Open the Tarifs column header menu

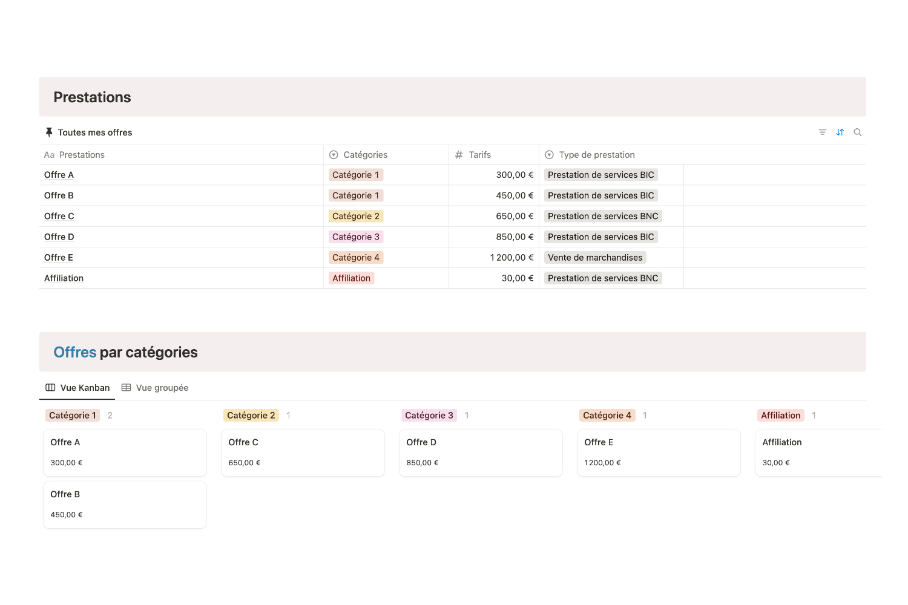coord(494,155)
